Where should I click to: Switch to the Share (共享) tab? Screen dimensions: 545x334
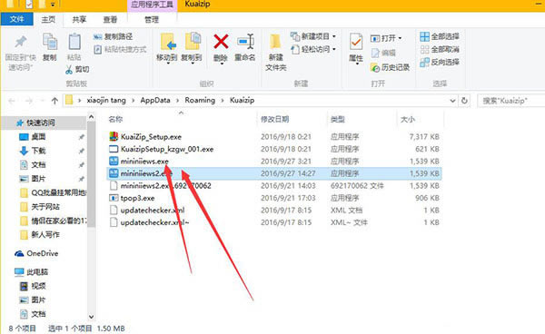click(x=79, y=19)
